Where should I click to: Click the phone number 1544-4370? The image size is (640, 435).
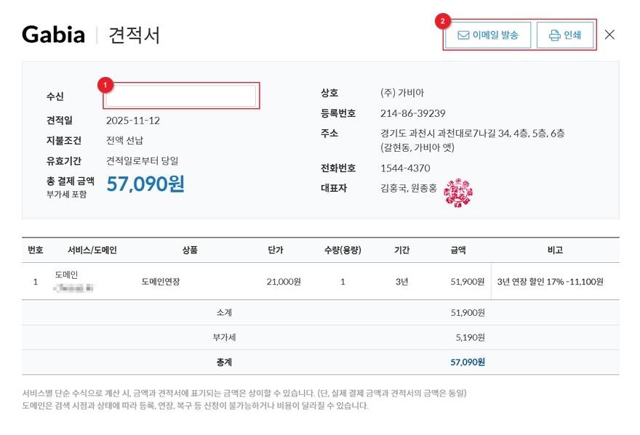pos(405,168)
